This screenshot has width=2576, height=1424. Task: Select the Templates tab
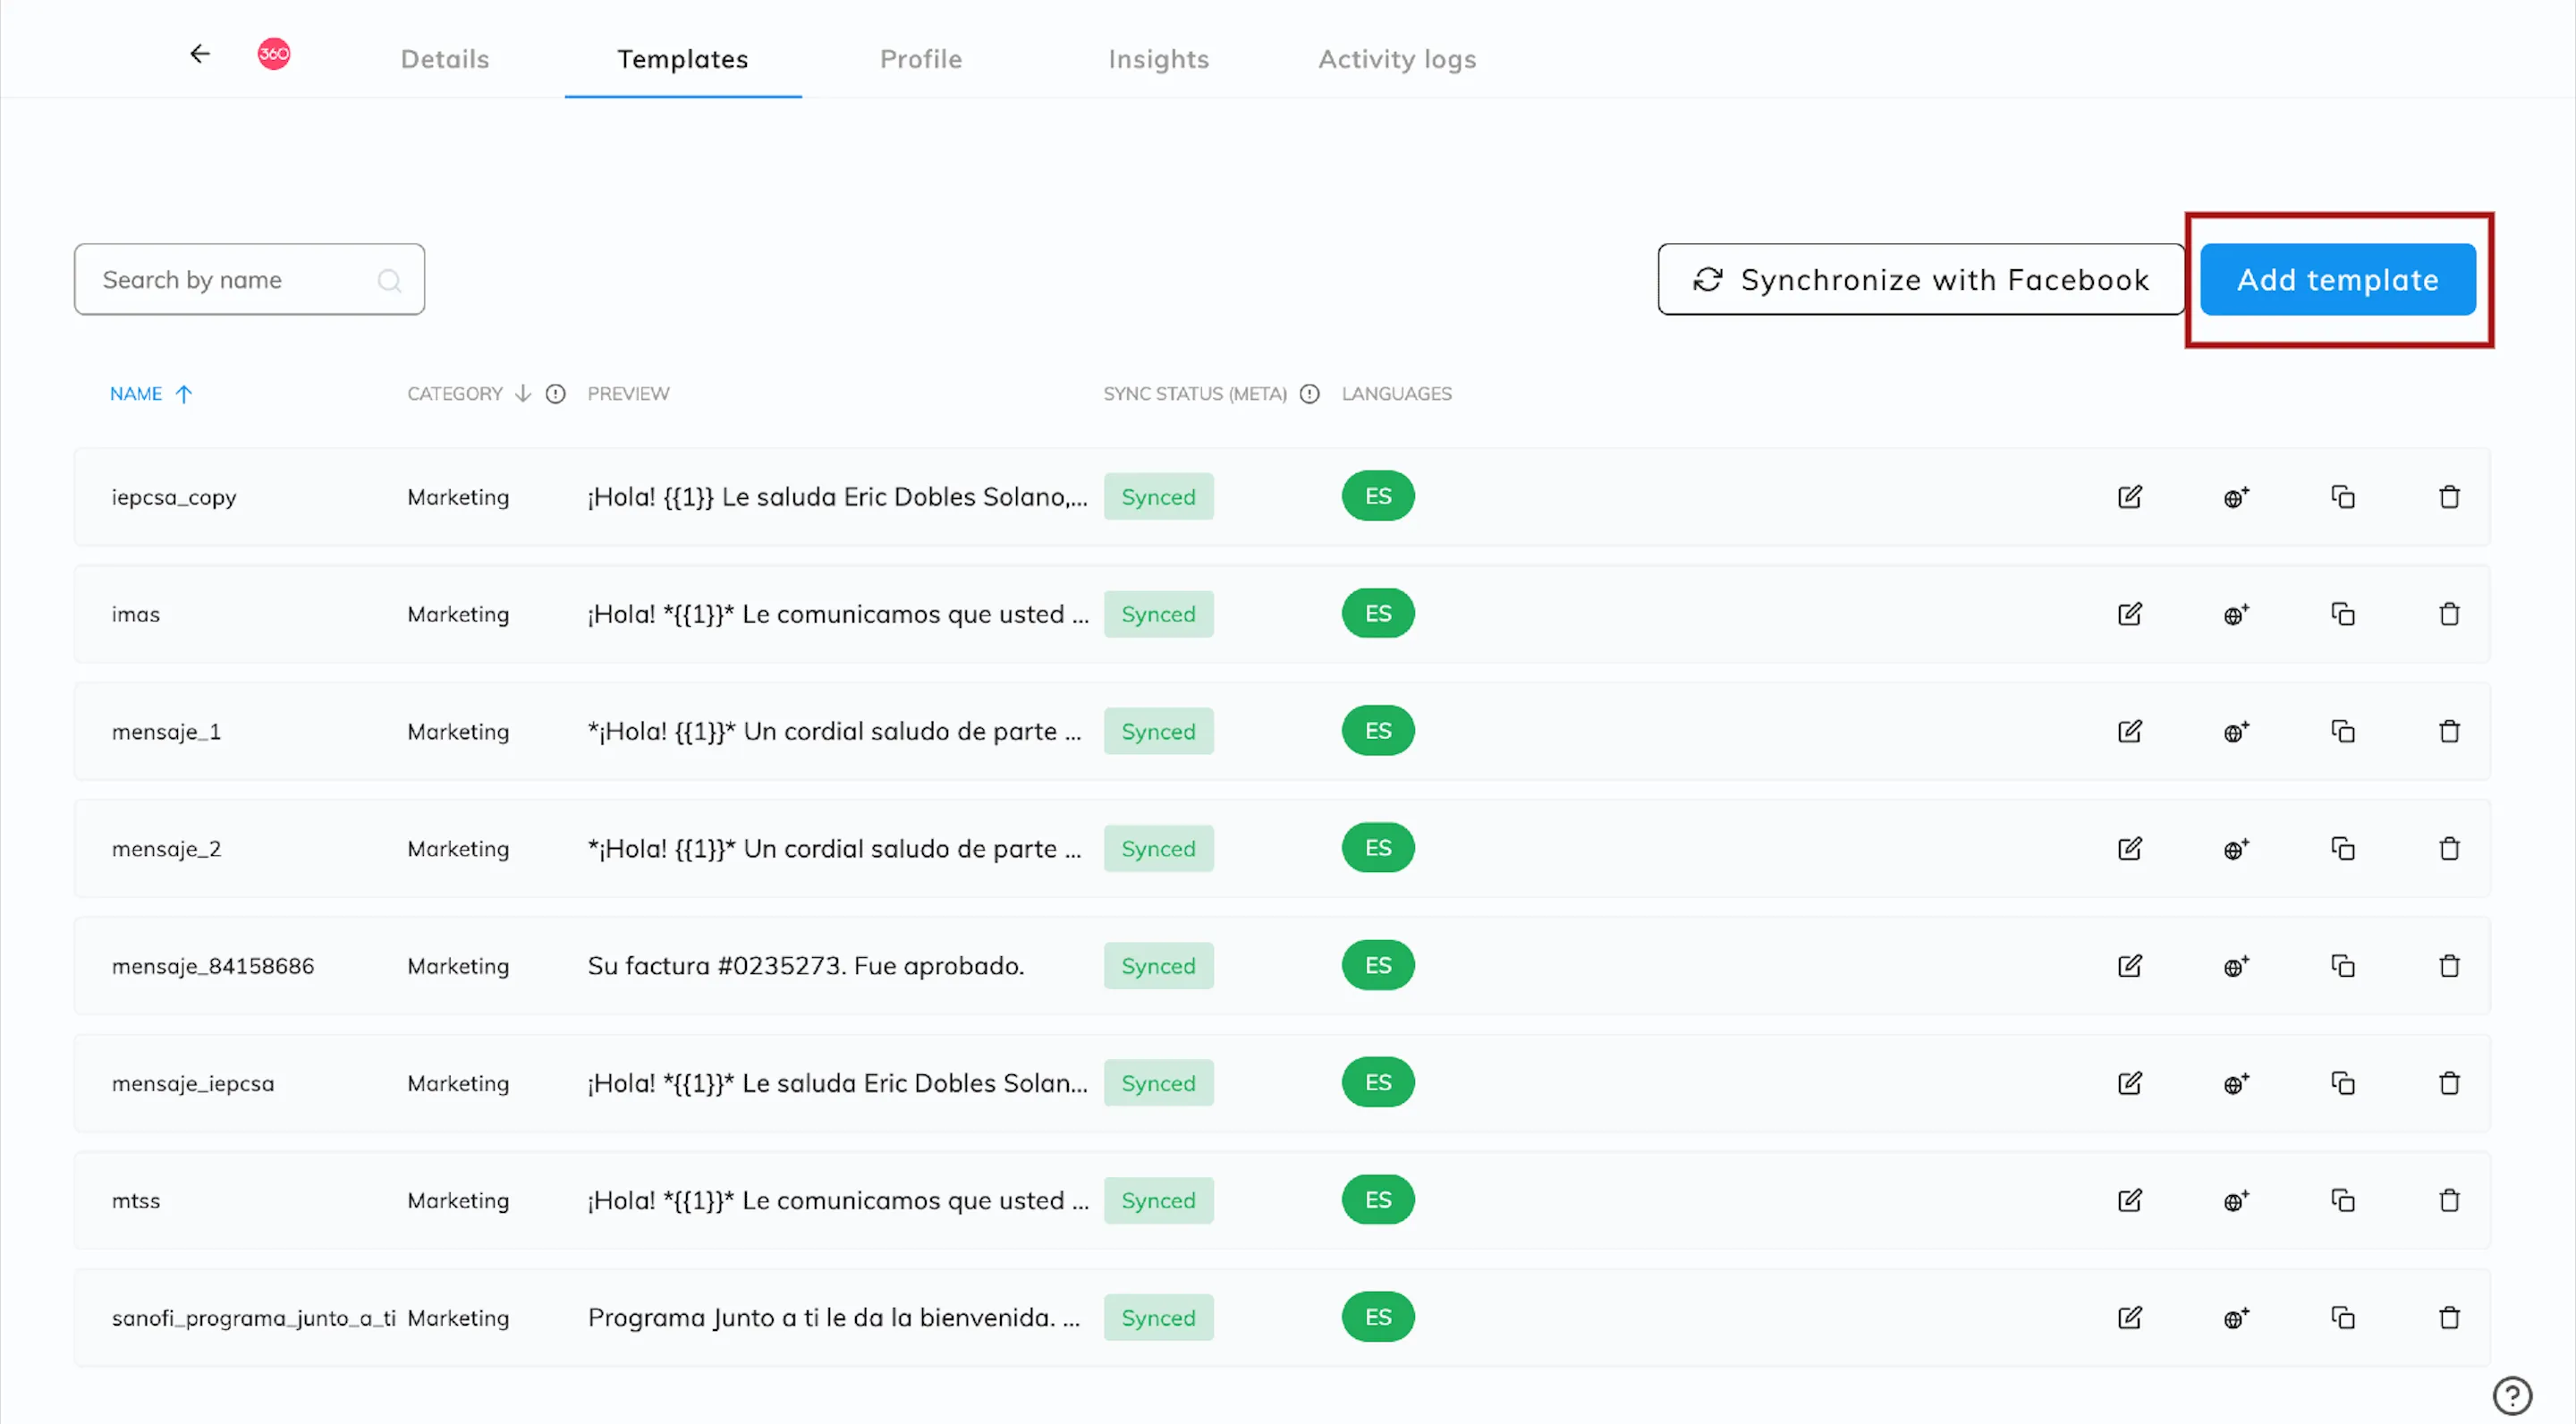[x=683, y=59]
